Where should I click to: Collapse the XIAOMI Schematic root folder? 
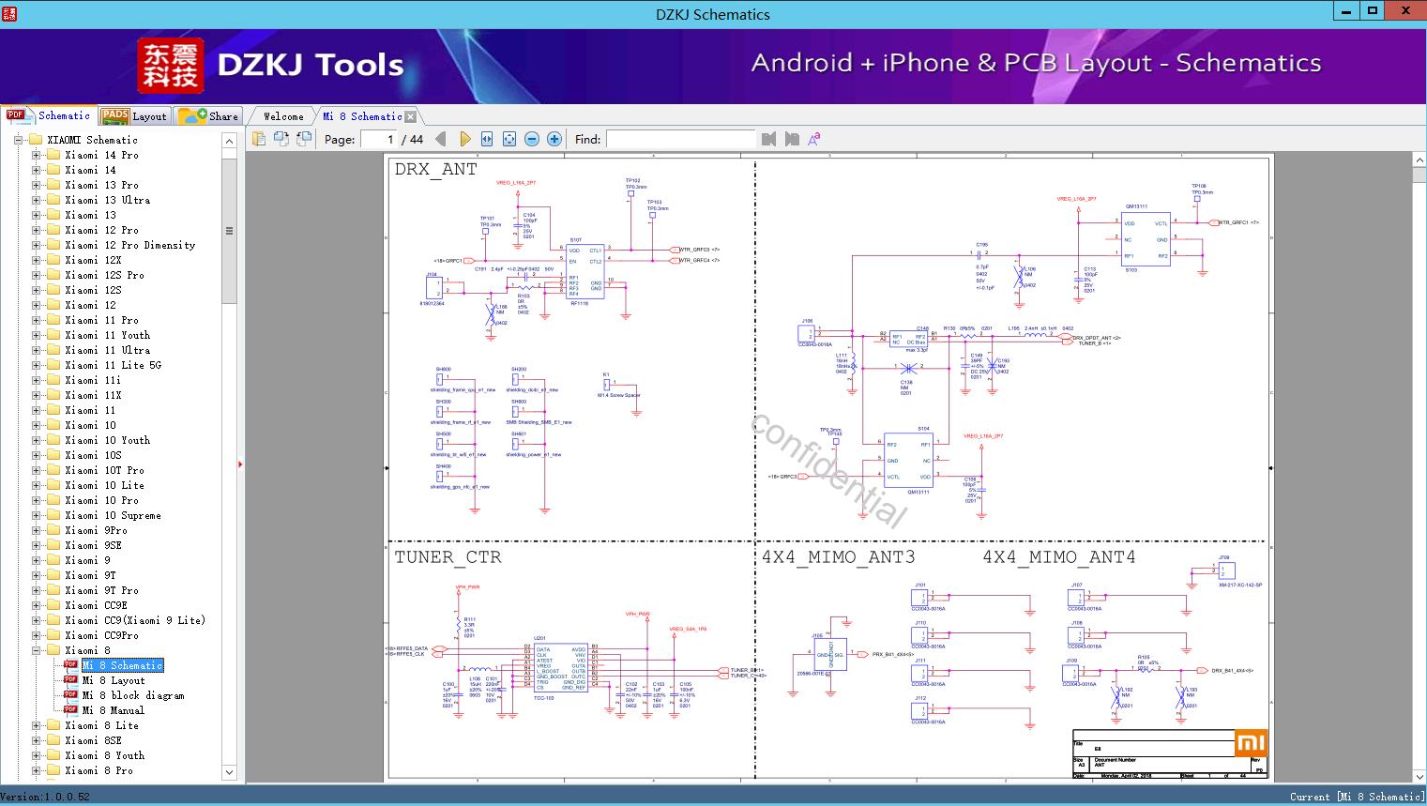pyautogui.click(x=19, y=140)
